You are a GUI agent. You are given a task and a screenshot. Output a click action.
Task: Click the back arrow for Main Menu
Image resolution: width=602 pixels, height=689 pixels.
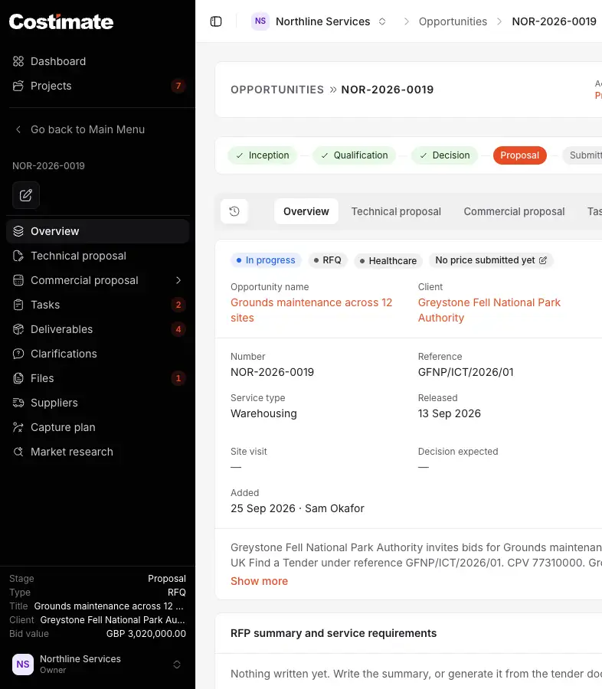[18, 129]
